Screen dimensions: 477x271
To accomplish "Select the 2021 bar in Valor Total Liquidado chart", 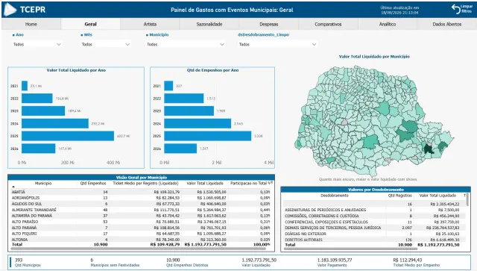I will tap(25, 86).
